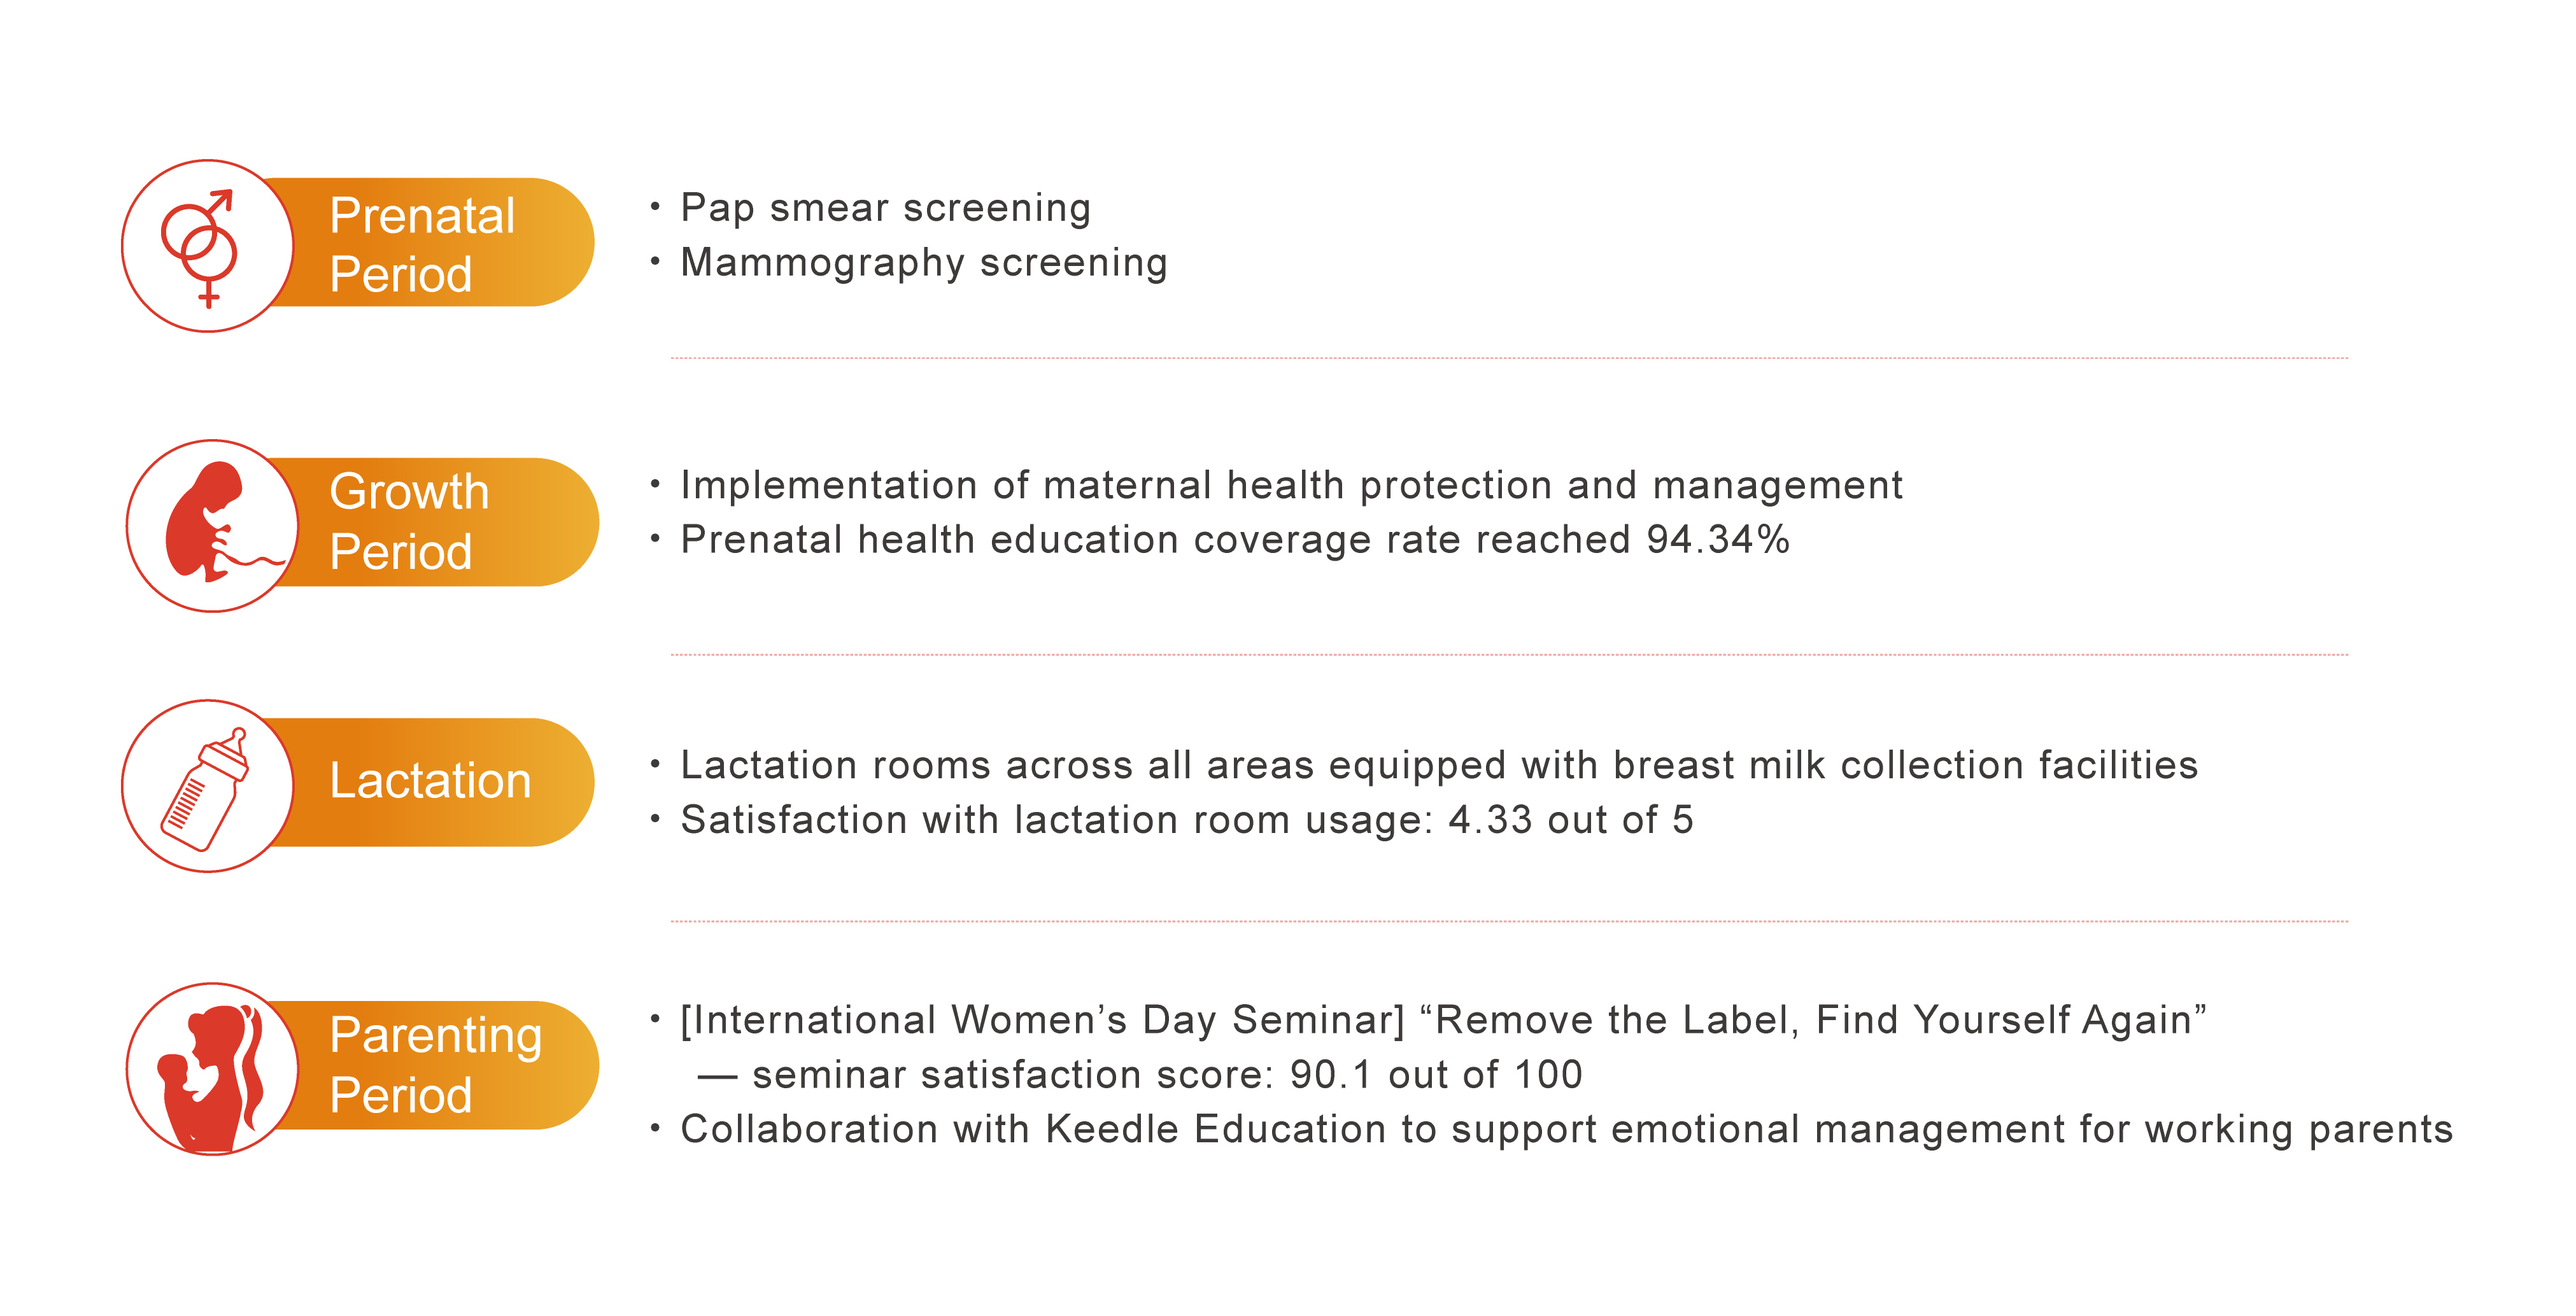Select the Prenatal Period orange label
Viewport: 2576px width, 1316px height.
coord(430,244)
